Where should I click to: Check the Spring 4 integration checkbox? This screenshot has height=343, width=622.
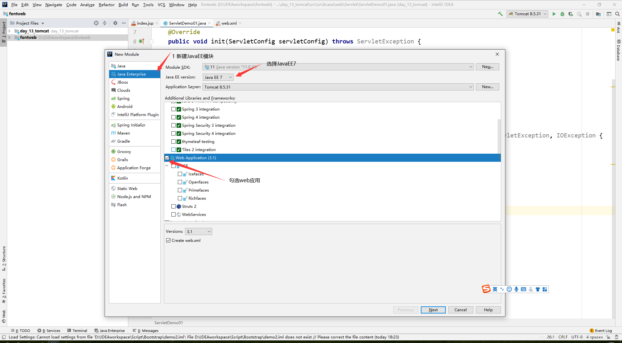173,117
